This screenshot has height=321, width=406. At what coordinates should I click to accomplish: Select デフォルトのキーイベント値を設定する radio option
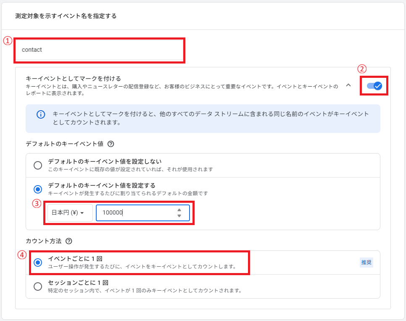(38, 189)
